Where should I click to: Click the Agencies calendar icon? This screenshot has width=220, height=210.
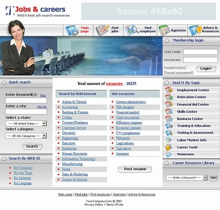point(164,30)
